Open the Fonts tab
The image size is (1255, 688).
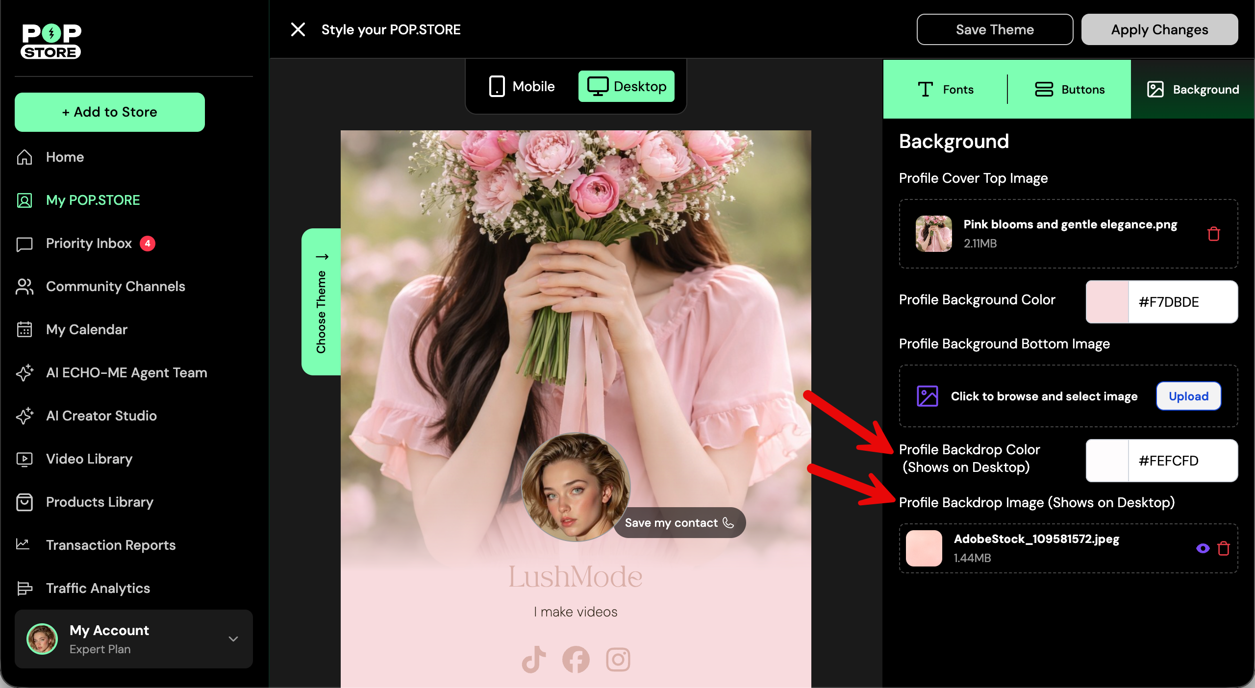[945, 89]
